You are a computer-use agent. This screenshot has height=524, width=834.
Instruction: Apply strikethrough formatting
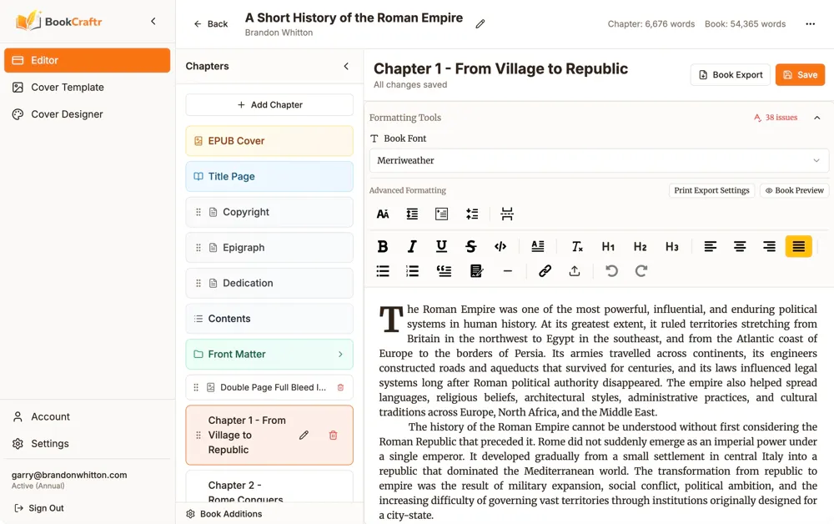(x=470, y=246)
